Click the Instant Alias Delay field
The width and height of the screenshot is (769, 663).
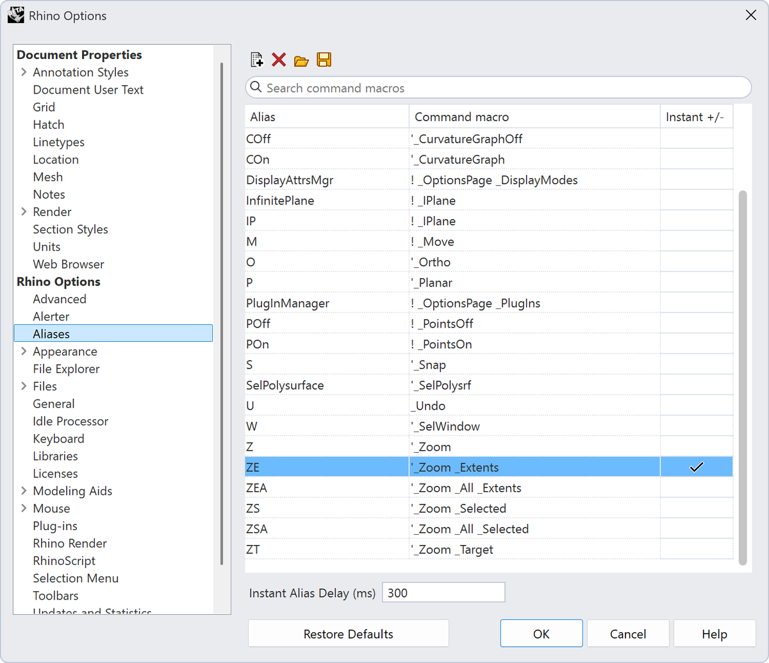pyautogui.click(x=443, y=592)
